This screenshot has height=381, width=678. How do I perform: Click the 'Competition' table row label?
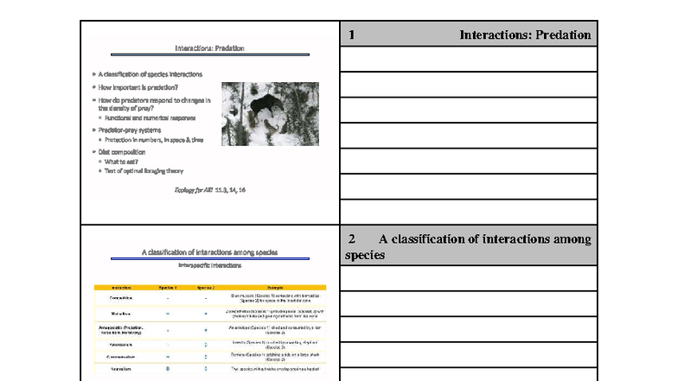121,298
